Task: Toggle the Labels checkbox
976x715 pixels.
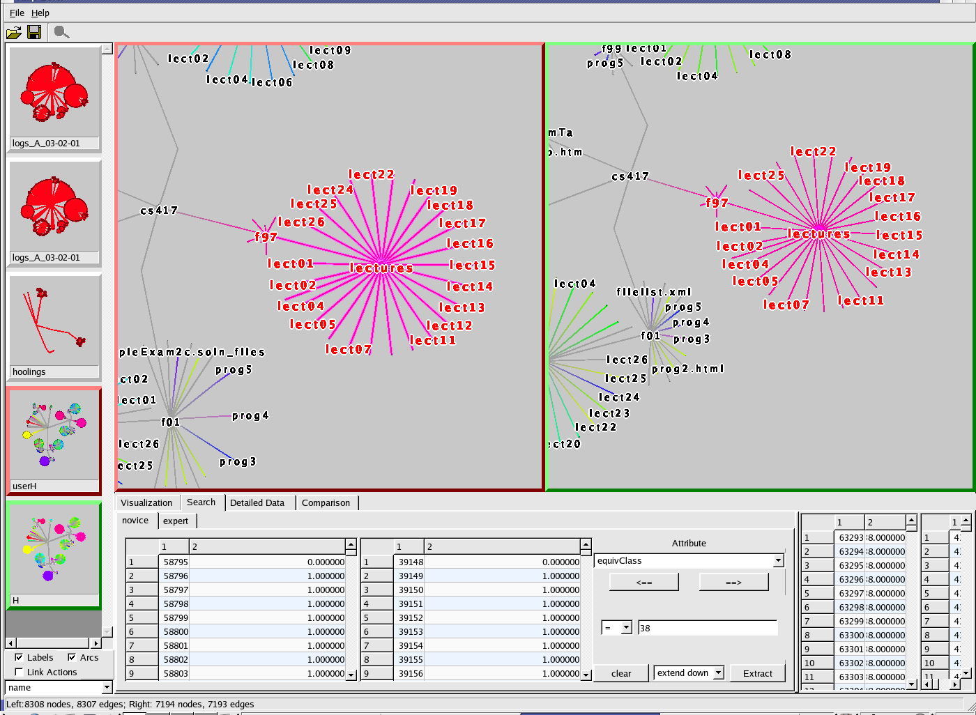Action: pos(19,657)
